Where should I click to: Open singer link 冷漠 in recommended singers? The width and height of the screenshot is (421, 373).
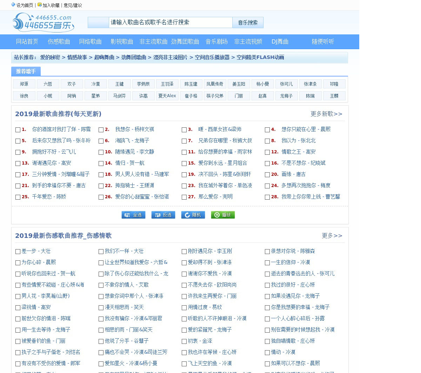coord(95,84)
